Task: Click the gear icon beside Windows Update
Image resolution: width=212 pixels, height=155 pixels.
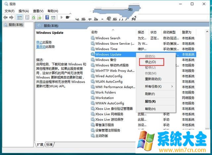Action: [93, 54]
